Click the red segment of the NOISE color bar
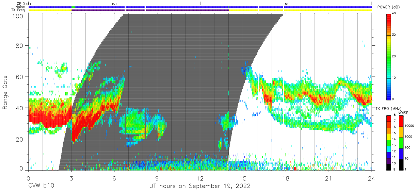This screenshot has width=418, height=193. coord(401,121)
